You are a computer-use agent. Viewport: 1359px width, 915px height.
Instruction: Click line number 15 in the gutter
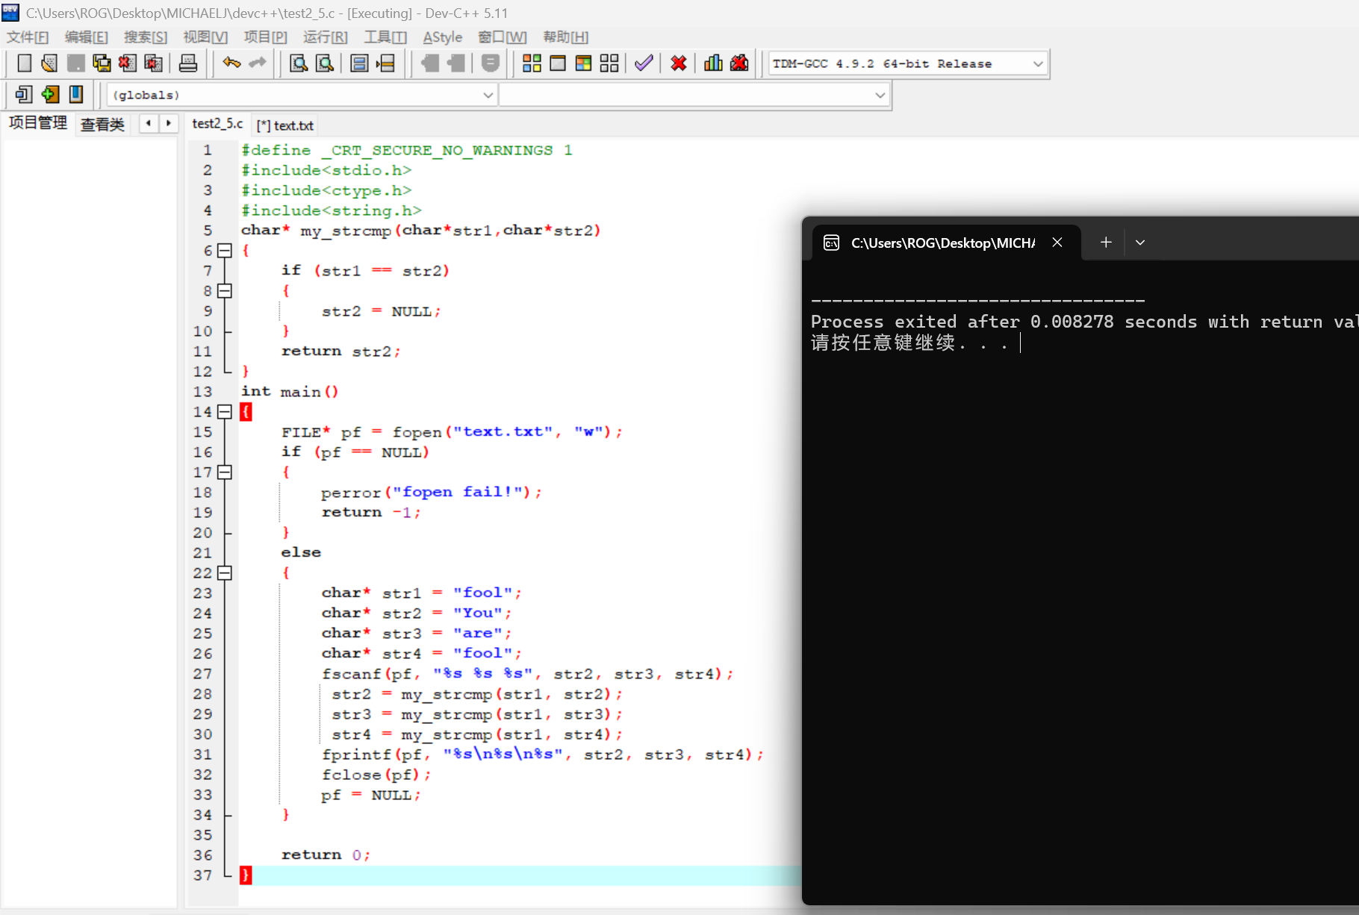coord(202,432)
